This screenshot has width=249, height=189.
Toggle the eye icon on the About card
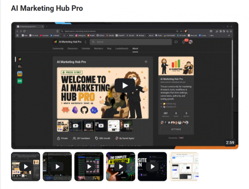146,62
